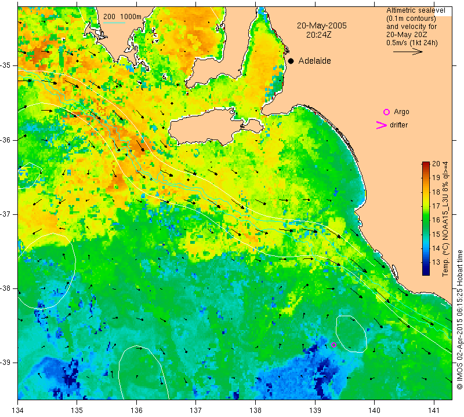Click the 'Altimetric sealevel' legend heading
This screenshot has width=464, height=417.
(x=416, y=10)
